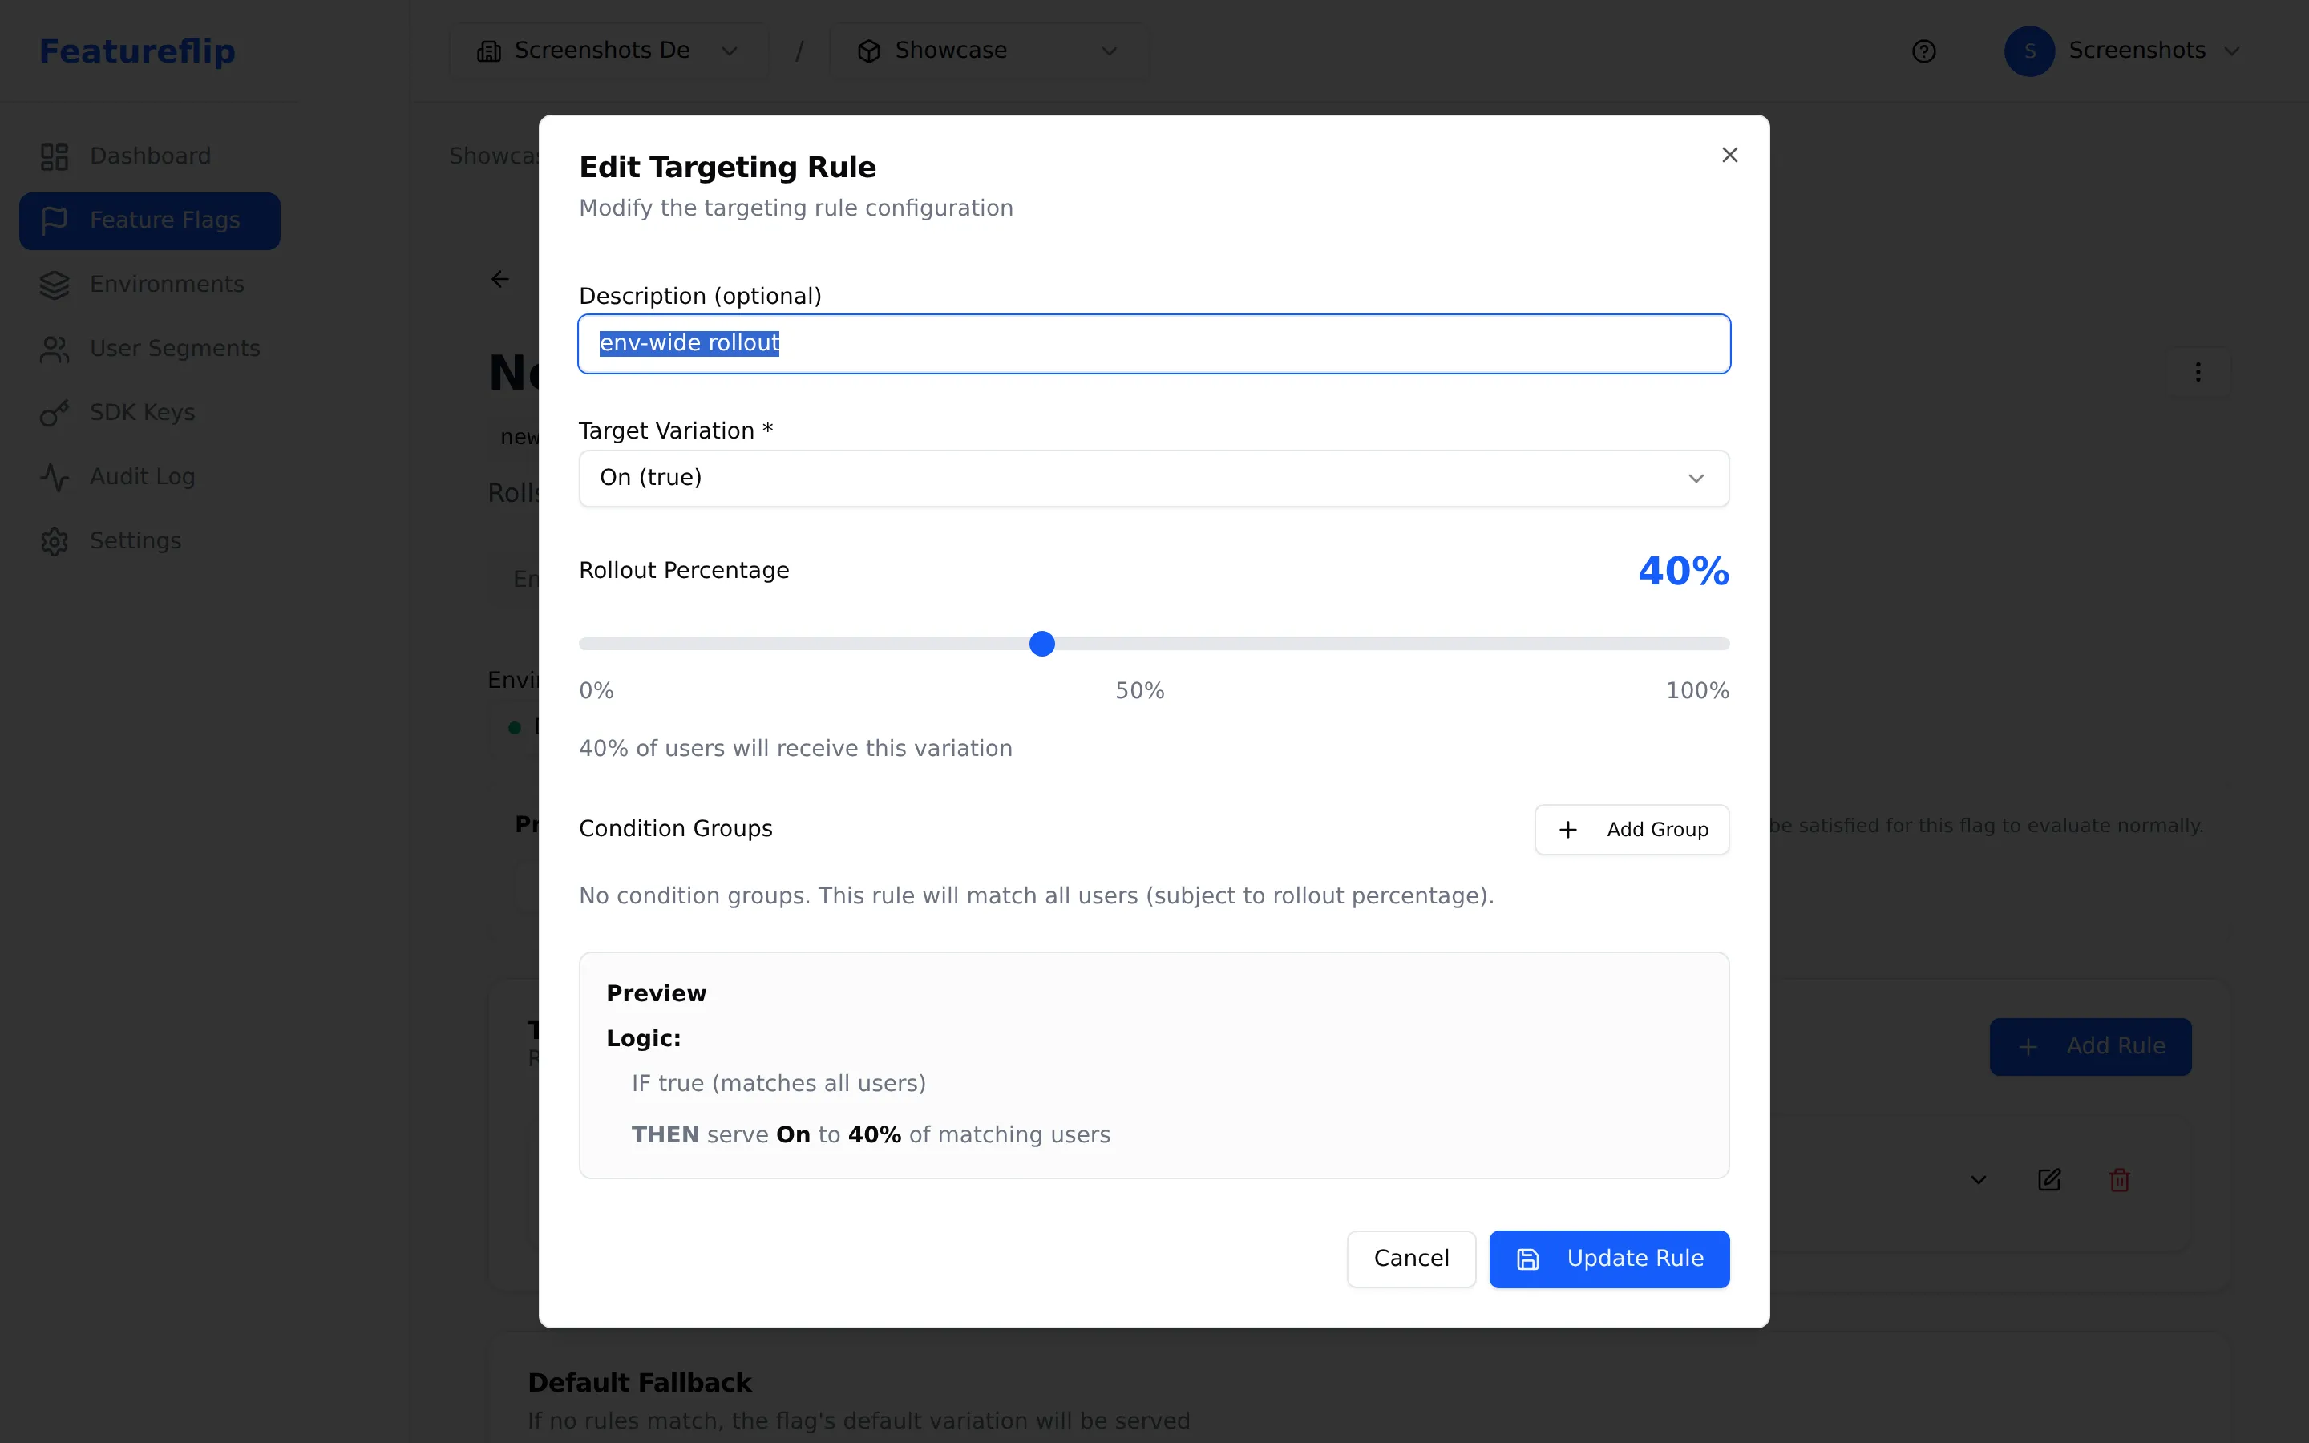Click the help question mark icon
This screenshot has height=1443, width=2309.
(x=1923, y=51)
